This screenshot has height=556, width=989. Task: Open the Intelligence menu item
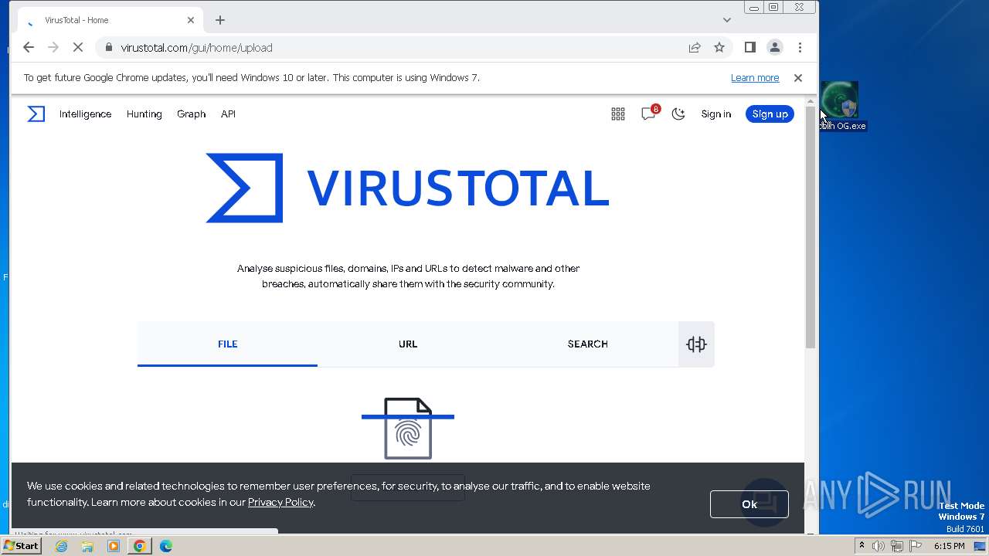pos(85,114)
